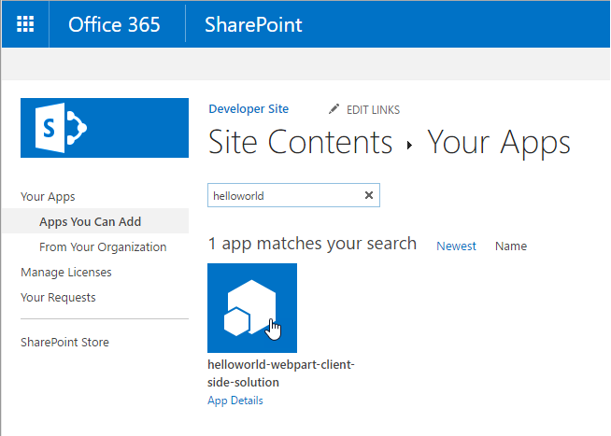Click the SharePoint site logo tile
Image resolution: width=611 pixels, height=436 pixels.
tap(105, 128)
